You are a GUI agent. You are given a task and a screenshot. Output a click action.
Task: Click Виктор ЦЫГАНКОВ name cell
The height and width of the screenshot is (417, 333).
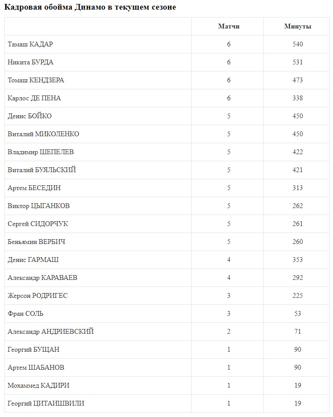(x=39, y=206)
